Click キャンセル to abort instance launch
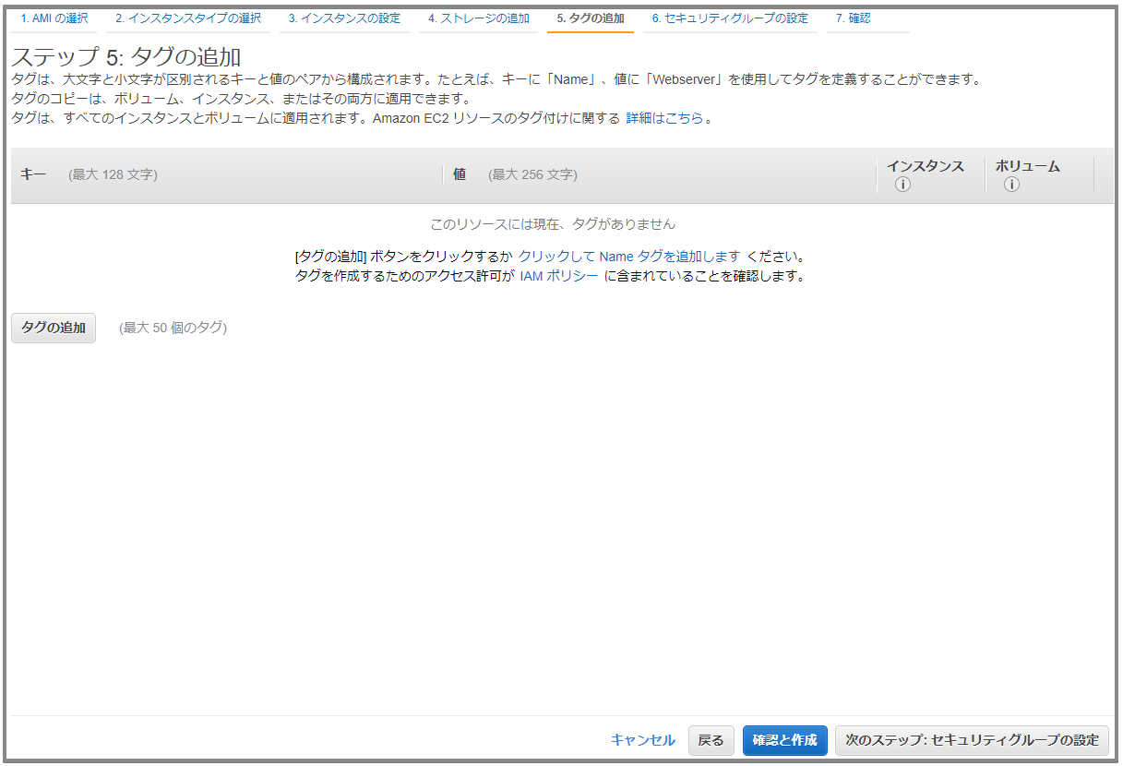 642,740
